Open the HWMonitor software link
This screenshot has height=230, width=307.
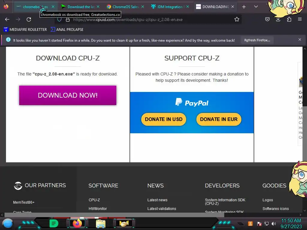point(98,209)
